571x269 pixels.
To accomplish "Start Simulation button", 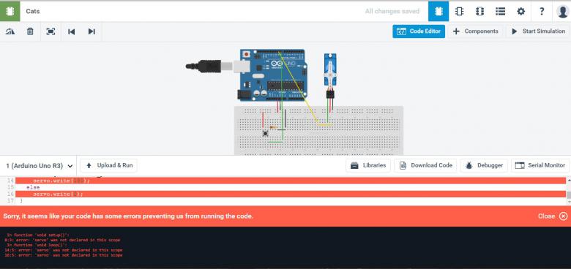I will [x=538, y=31].
